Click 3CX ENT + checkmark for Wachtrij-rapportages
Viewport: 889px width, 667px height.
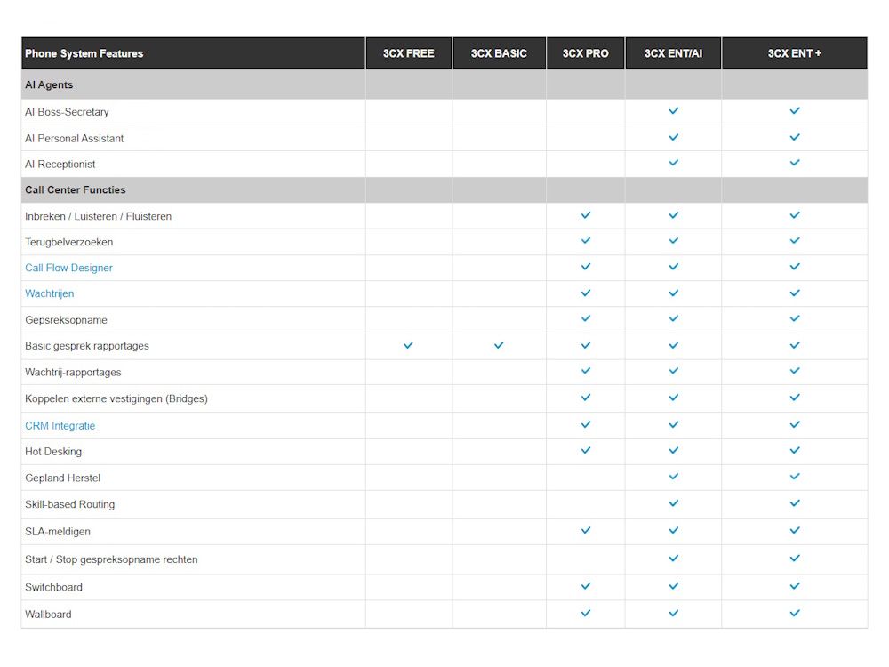pos(795,371)
